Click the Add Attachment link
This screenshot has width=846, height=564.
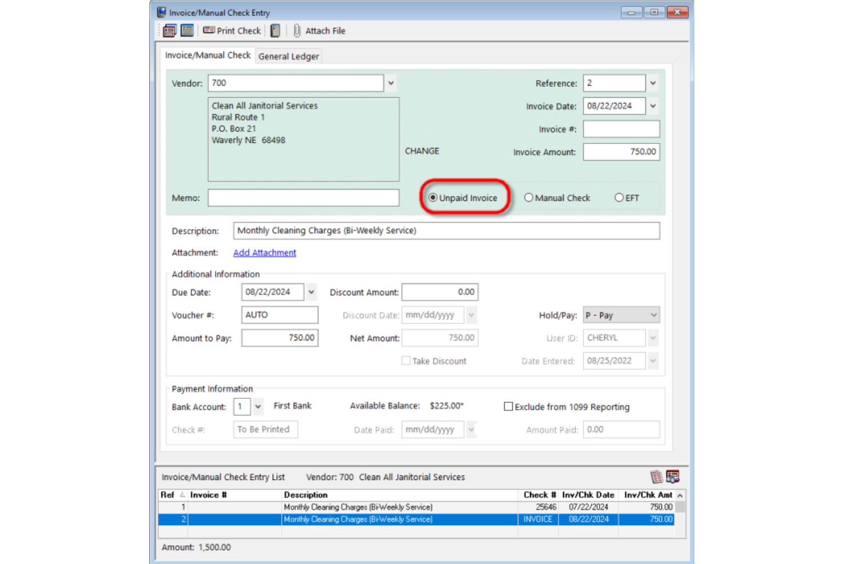(x=264, y=253)
